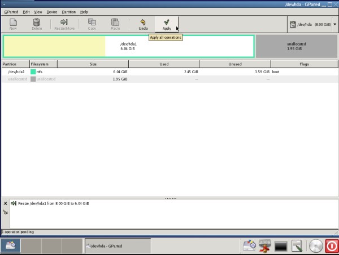Sort by Size column header
The image size is (339, 255).
click(93, 64)
